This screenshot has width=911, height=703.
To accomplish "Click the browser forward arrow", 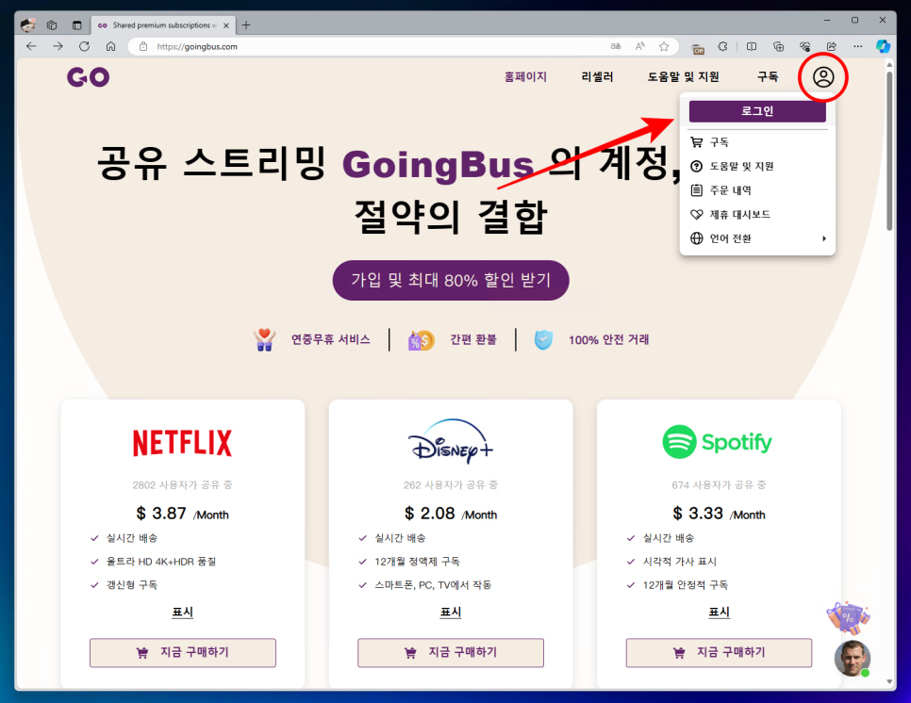I will point(58,46).
